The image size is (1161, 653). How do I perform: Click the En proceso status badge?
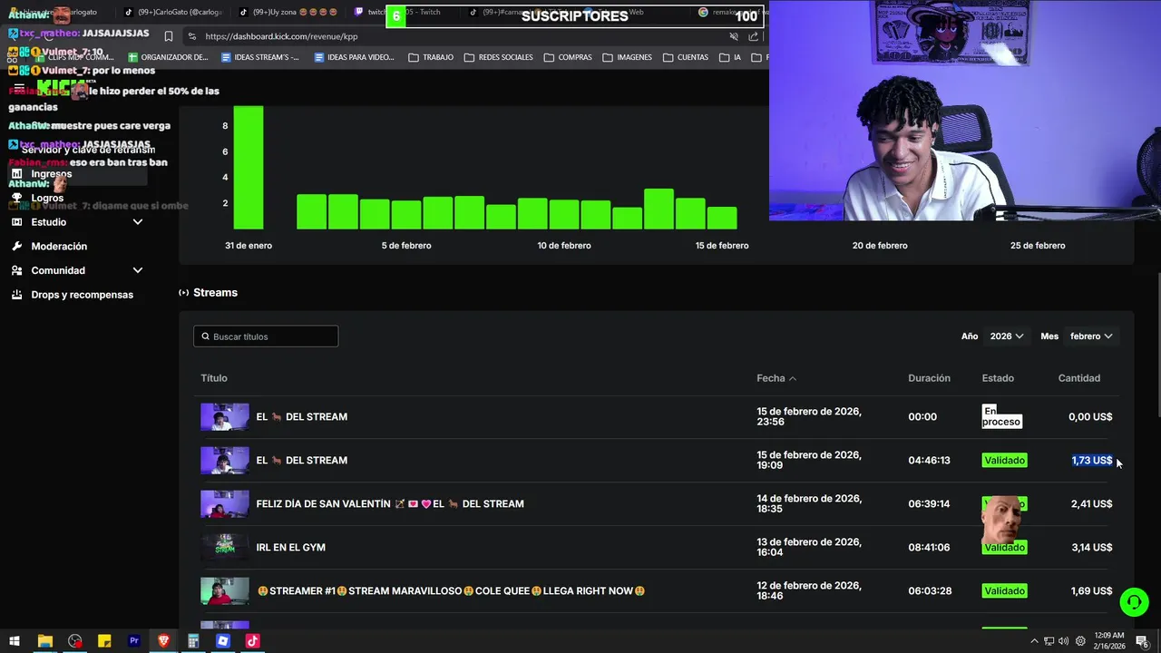1001,416
